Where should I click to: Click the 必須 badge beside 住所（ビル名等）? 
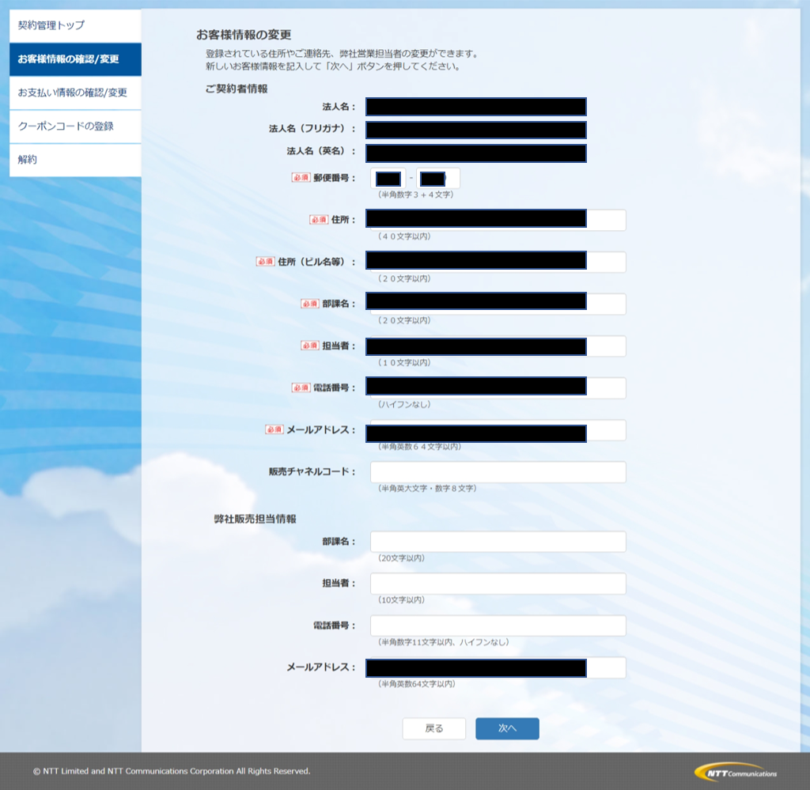tap(266, 262)
